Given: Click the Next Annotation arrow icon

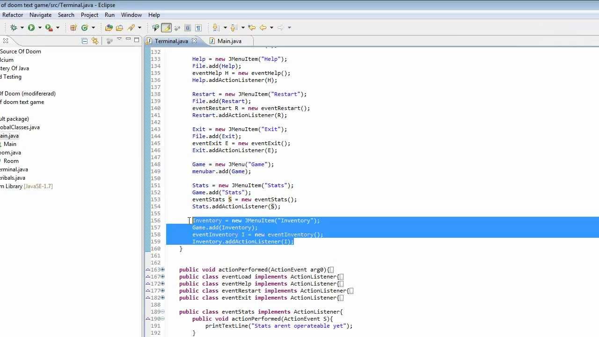Looking at the screenshot, I should pos(216,28).
